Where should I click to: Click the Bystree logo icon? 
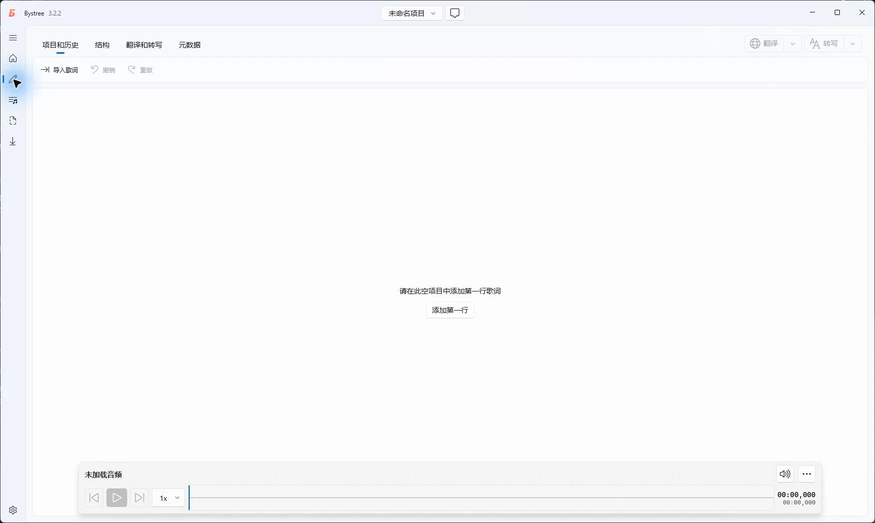coord(12,13)
